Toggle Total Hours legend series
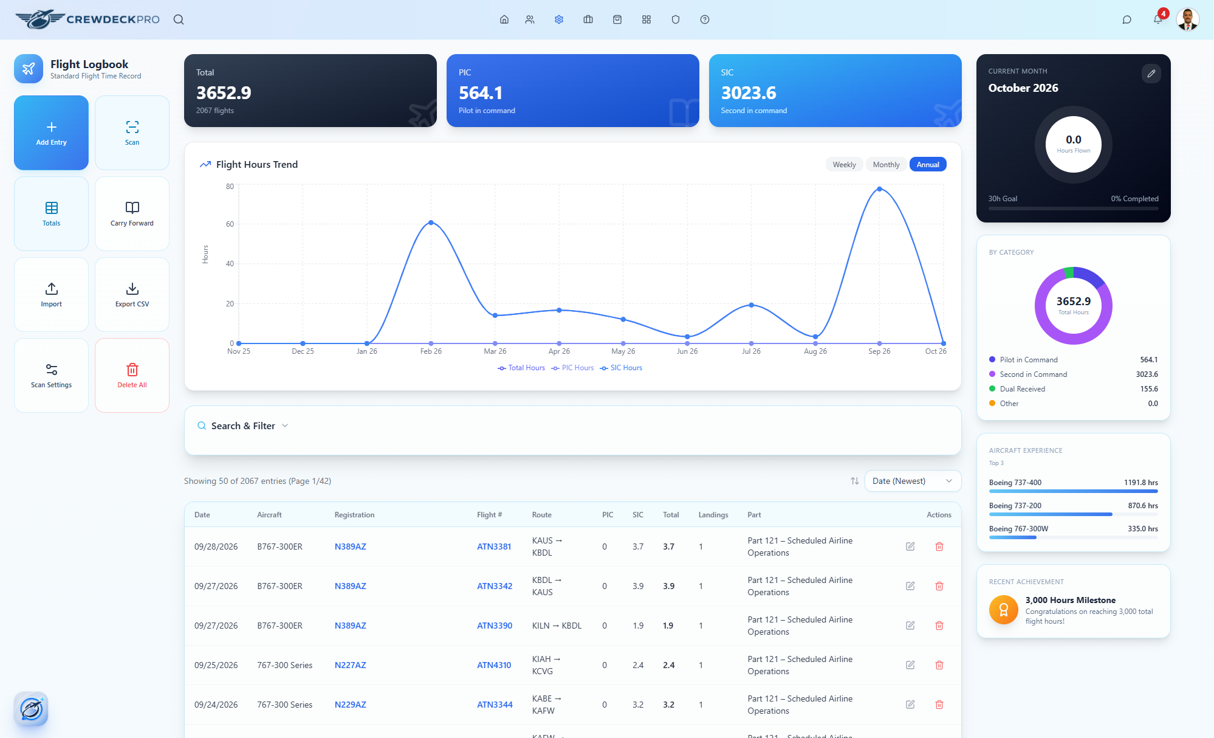The height and width of the screenshot is (738, 1214). pyautogui.click(x=521, y=368)
